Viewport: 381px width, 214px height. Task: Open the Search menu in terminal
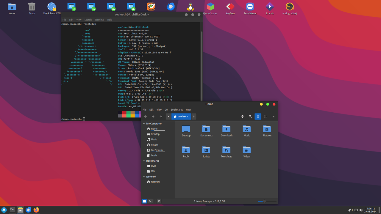tap(88, 20)
